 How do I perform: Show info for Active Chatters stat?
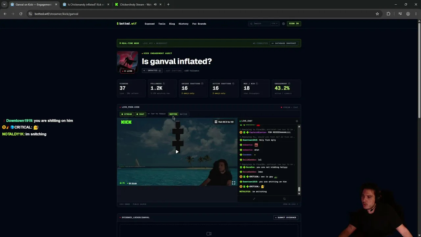coord(234,84)
